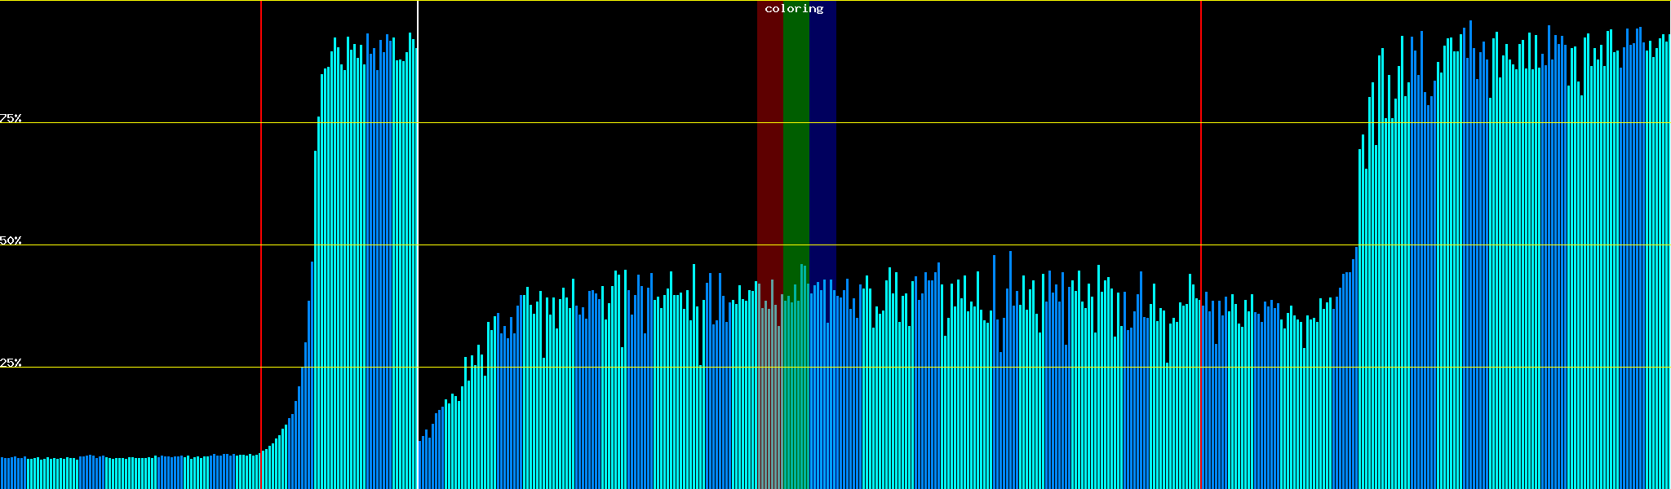The height and width of the screenshot is (489, 1671).
Task: Click the 50% axis label
Action: pos(11,240)
